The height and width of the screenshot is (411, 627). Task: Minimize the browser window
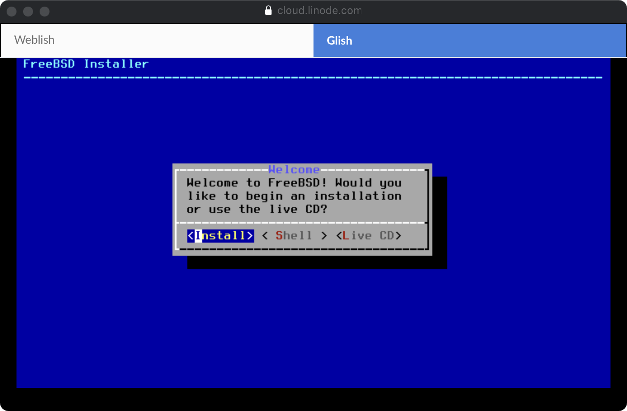tap(28, 12)
